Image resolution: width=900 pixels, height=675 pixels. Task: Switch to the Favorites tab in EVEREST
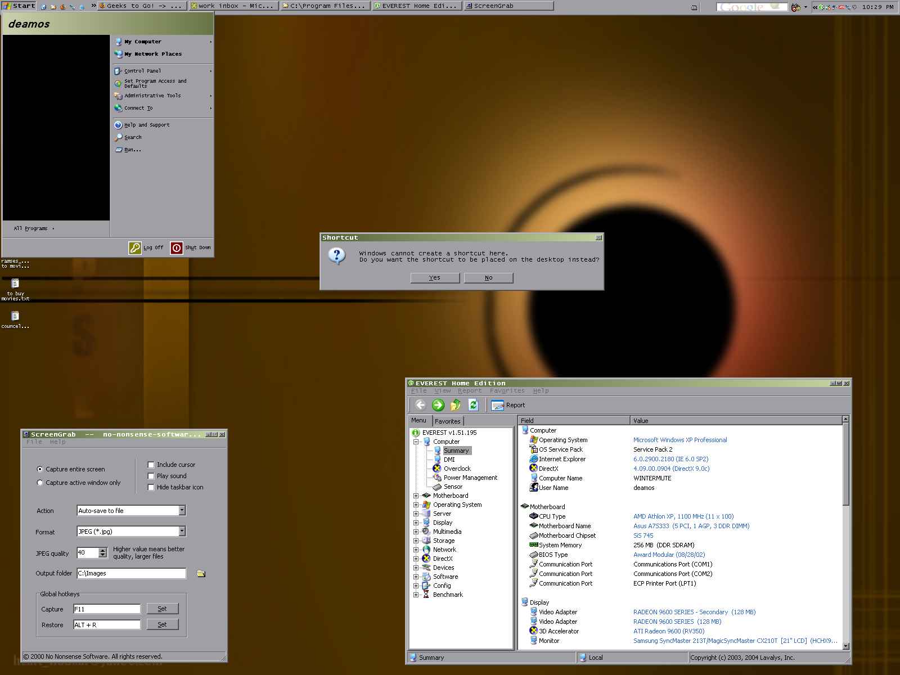click(x=448, y=421)
